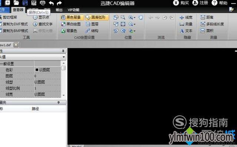This screenshot has height=147, width=237.
Task: Redo the last undone action
Action: (x=59, y=3)
